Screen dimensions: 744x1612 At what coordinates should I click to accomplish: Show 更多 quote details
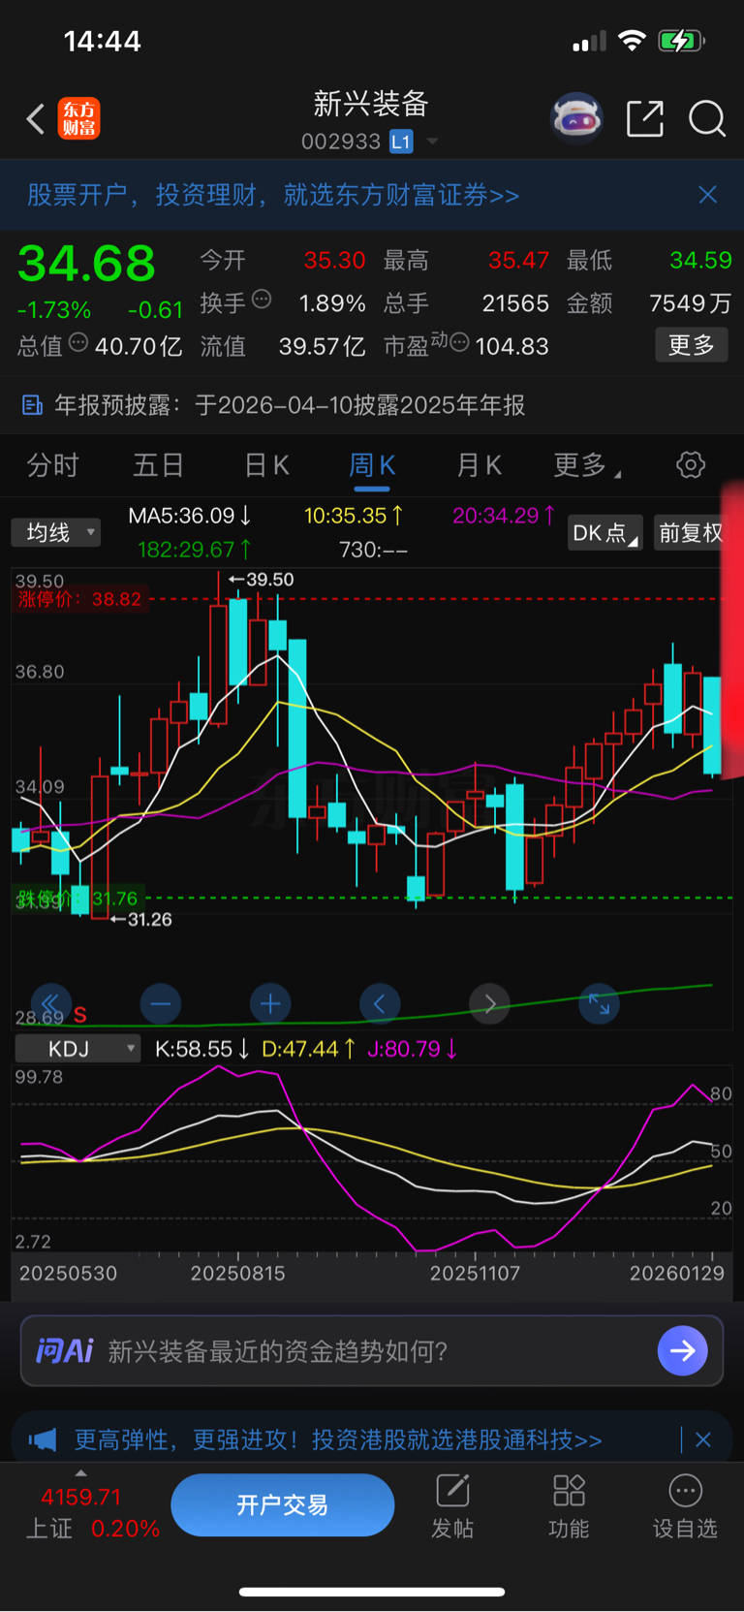(x=692, y=345)
